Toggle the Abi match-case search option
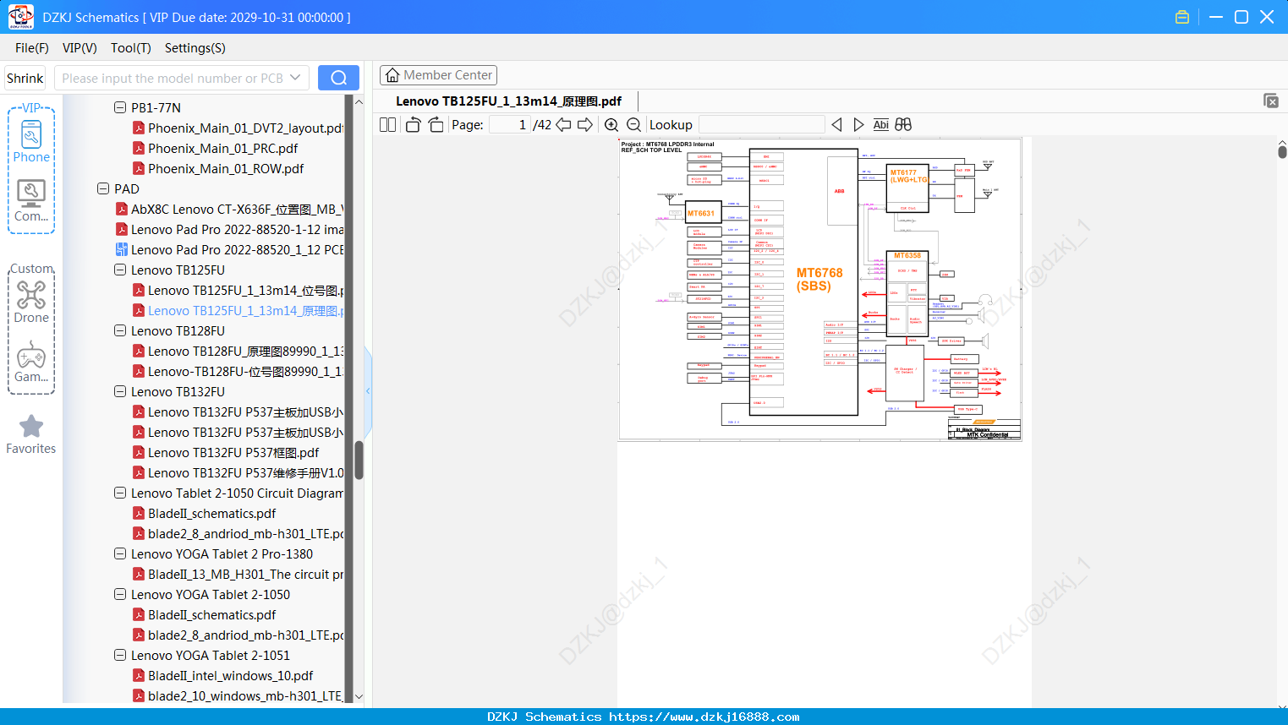Image resolution: width=1288 pixels, height=725 pixels. [881, 125]
